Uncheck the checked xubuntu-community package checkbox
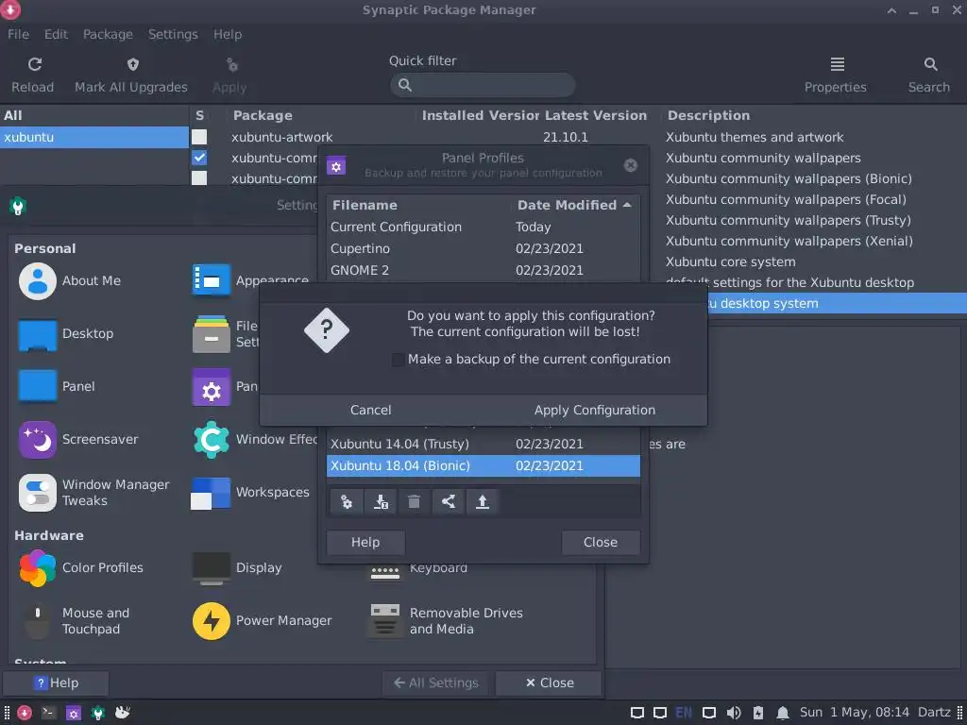 pos(199,158)
